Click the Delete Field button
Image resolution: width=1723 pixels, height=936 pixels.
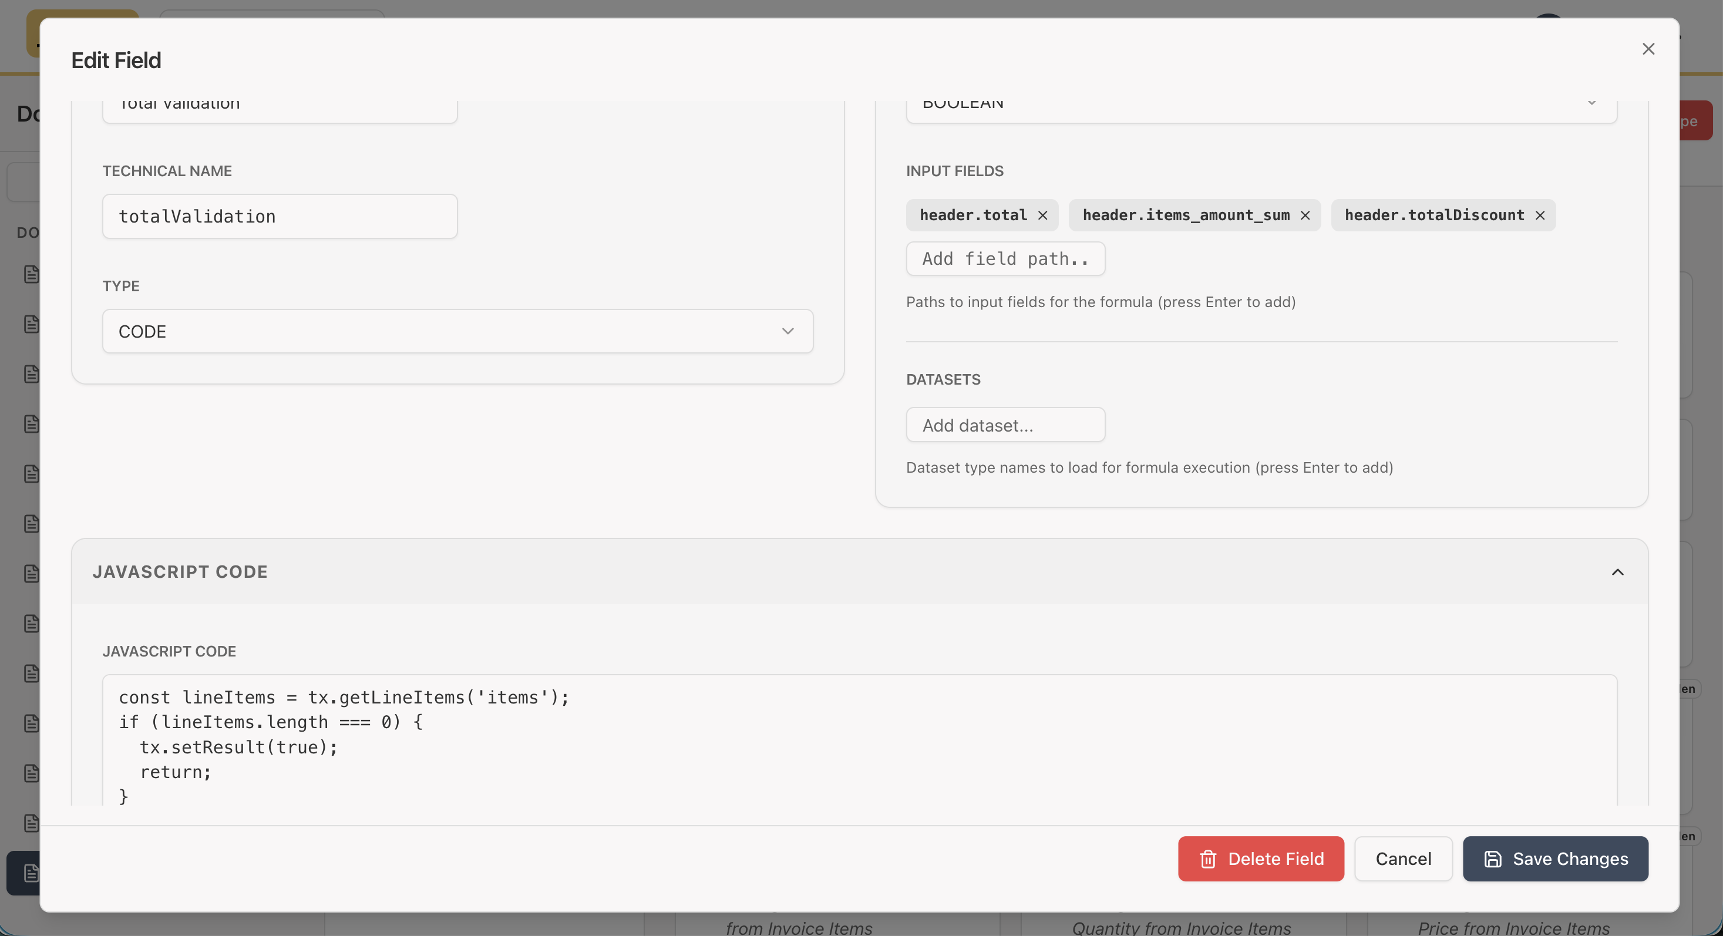tap(1261, 859)
